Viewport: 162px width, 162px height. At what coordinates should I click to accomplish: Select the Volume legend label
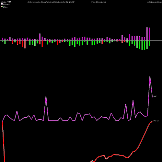click(x=6, y=5)
